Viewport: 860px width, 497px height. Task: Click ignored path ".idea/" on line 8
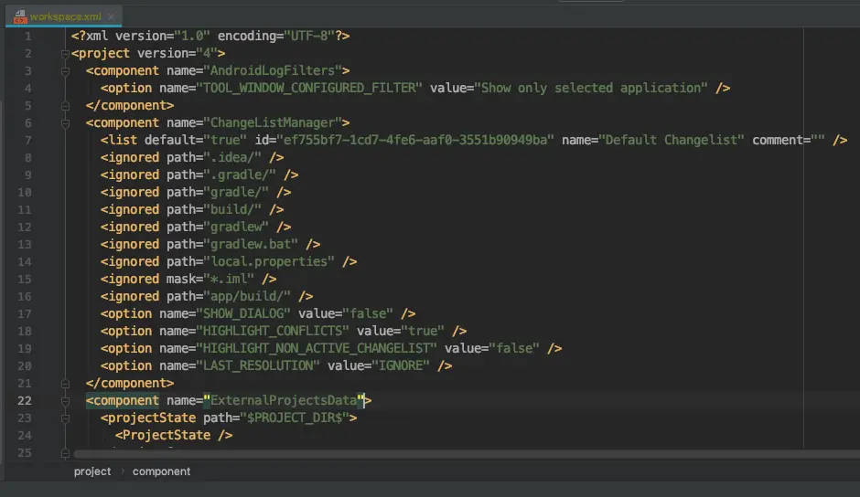click(232, 158)
